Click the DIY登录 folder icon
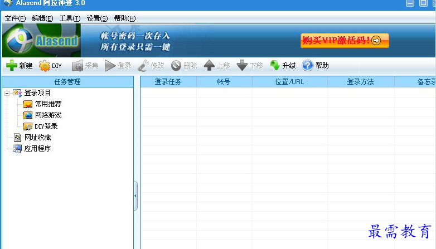This screenshot has height=249, width=436. click(28, 126)
